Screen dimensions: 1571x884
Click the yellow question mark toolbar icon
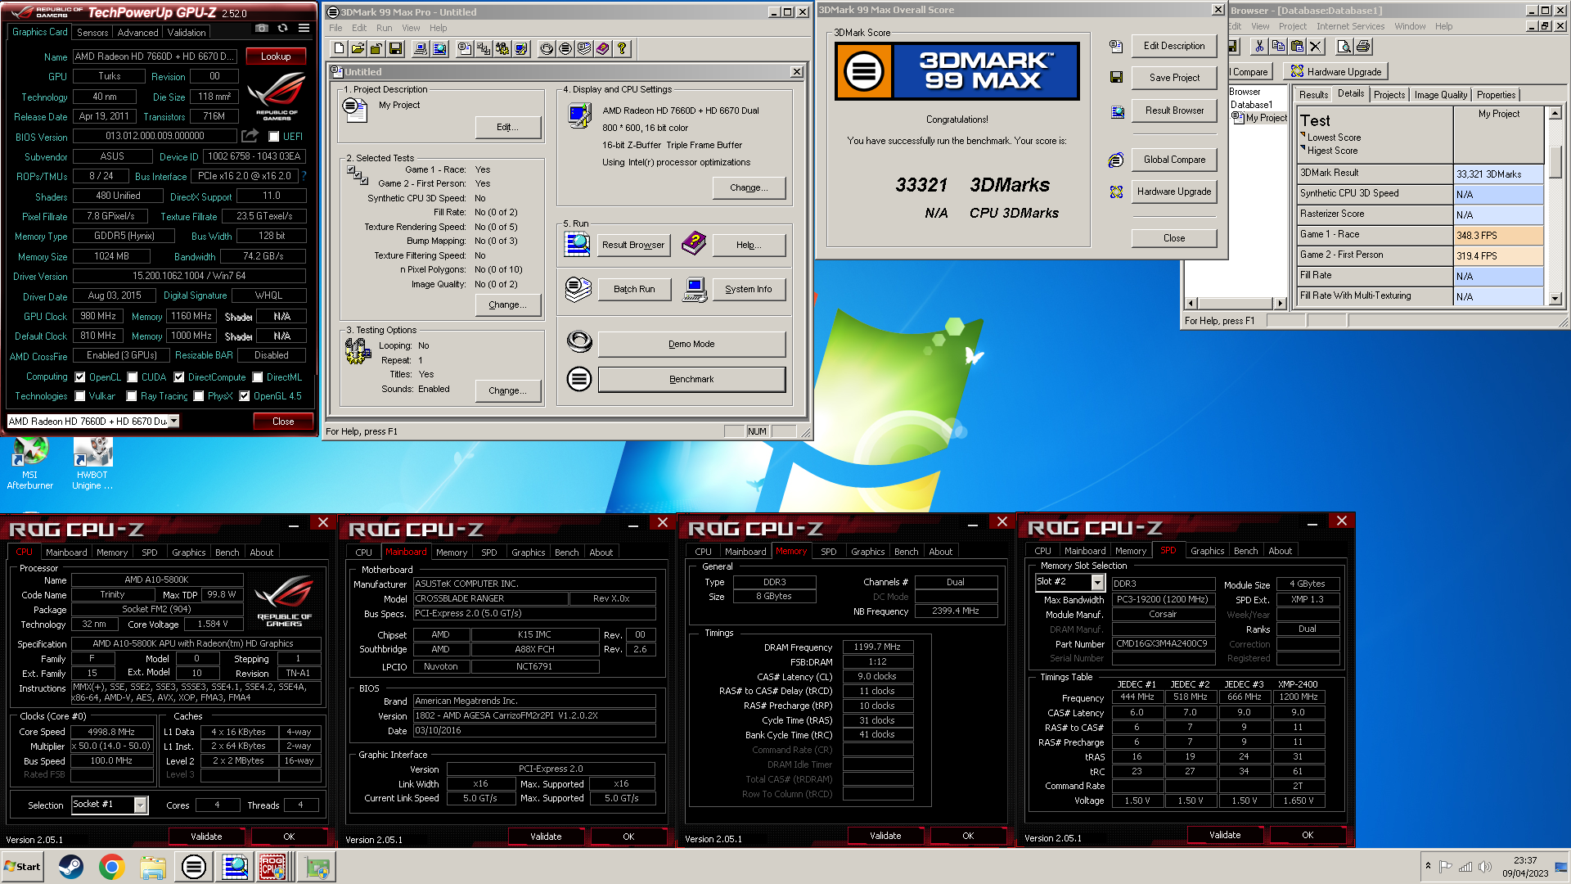pyautogui.click(x=622, y=49)
